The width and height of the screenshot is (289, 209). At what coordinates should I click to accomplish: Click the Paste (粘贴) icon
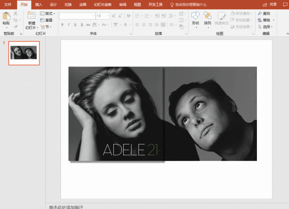pyautogui.click(x=6, y=17)
